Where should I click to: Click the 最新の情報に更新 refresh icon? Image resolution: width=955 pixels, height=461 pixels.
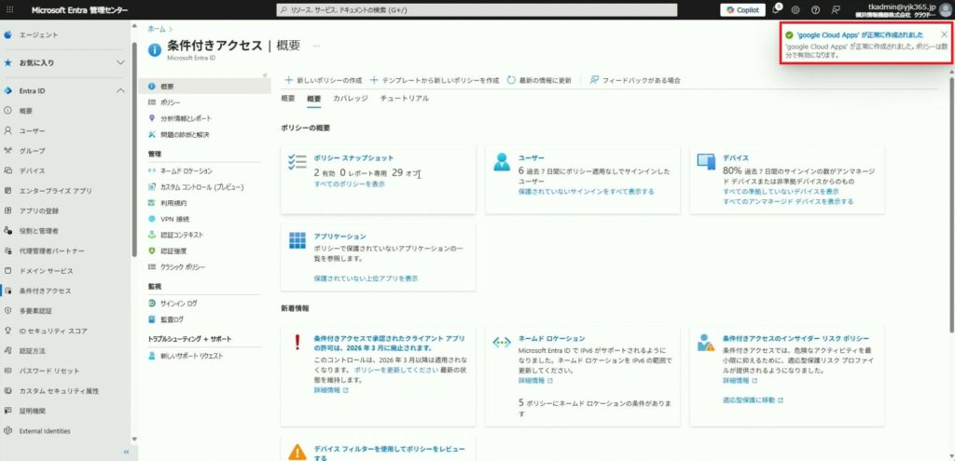[x=512, y=80]
